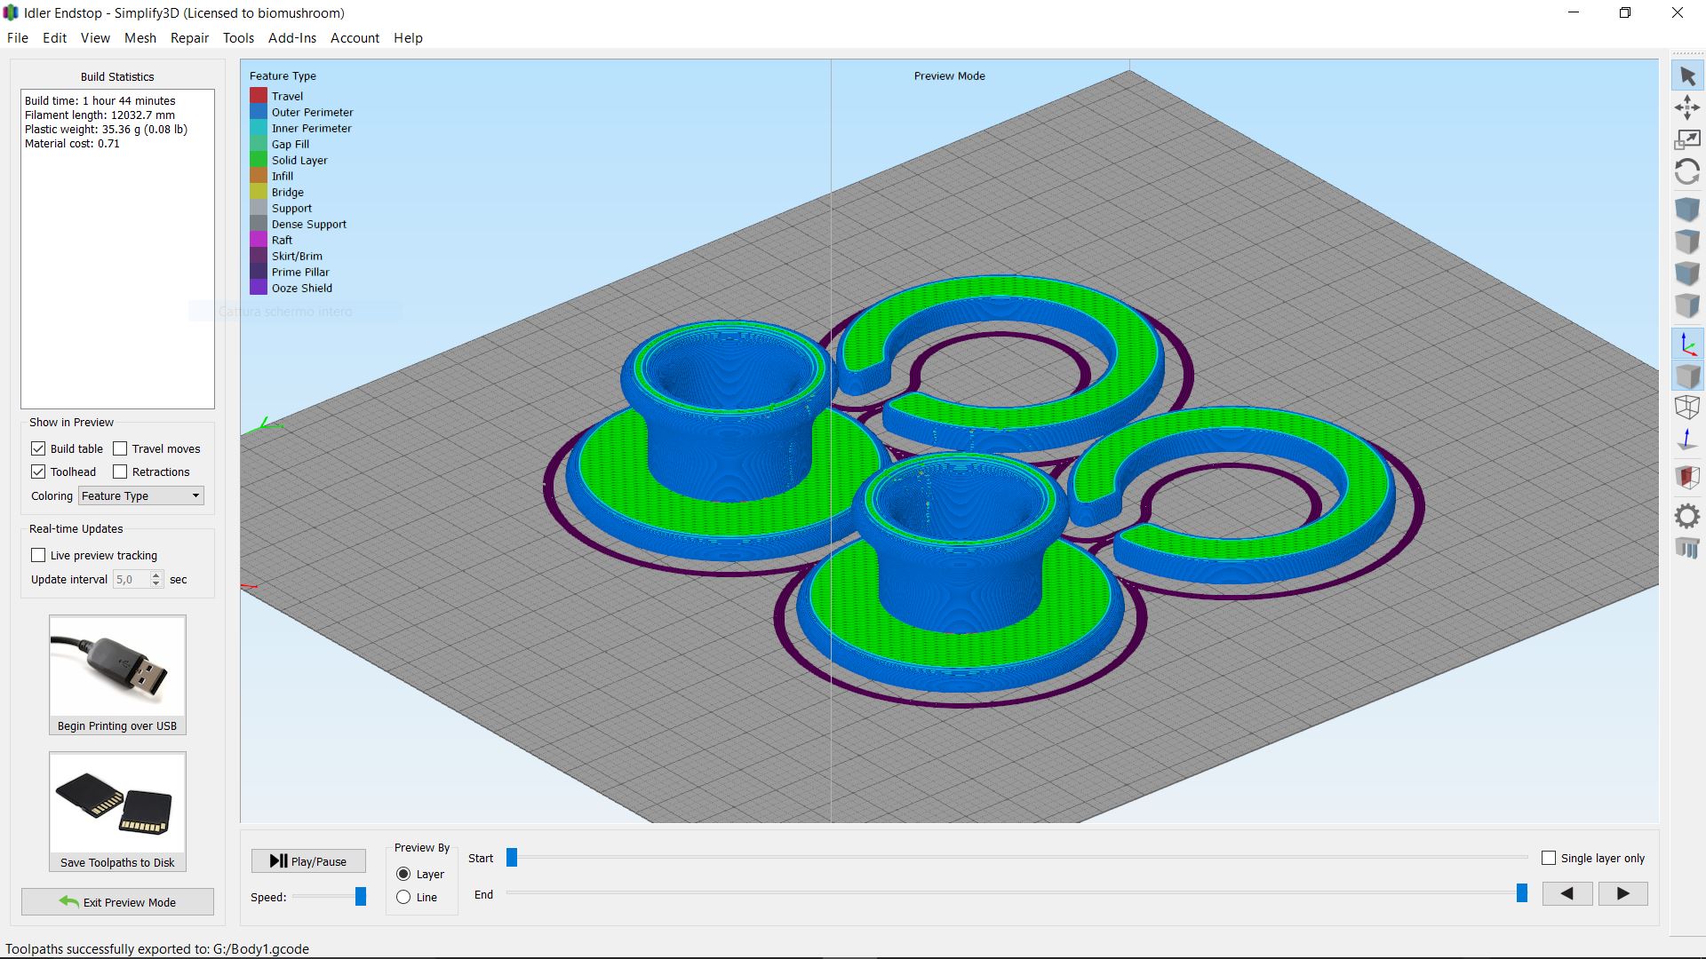Enable Retractions display
Screen dimensions: 1706x959
coord(120,472)
